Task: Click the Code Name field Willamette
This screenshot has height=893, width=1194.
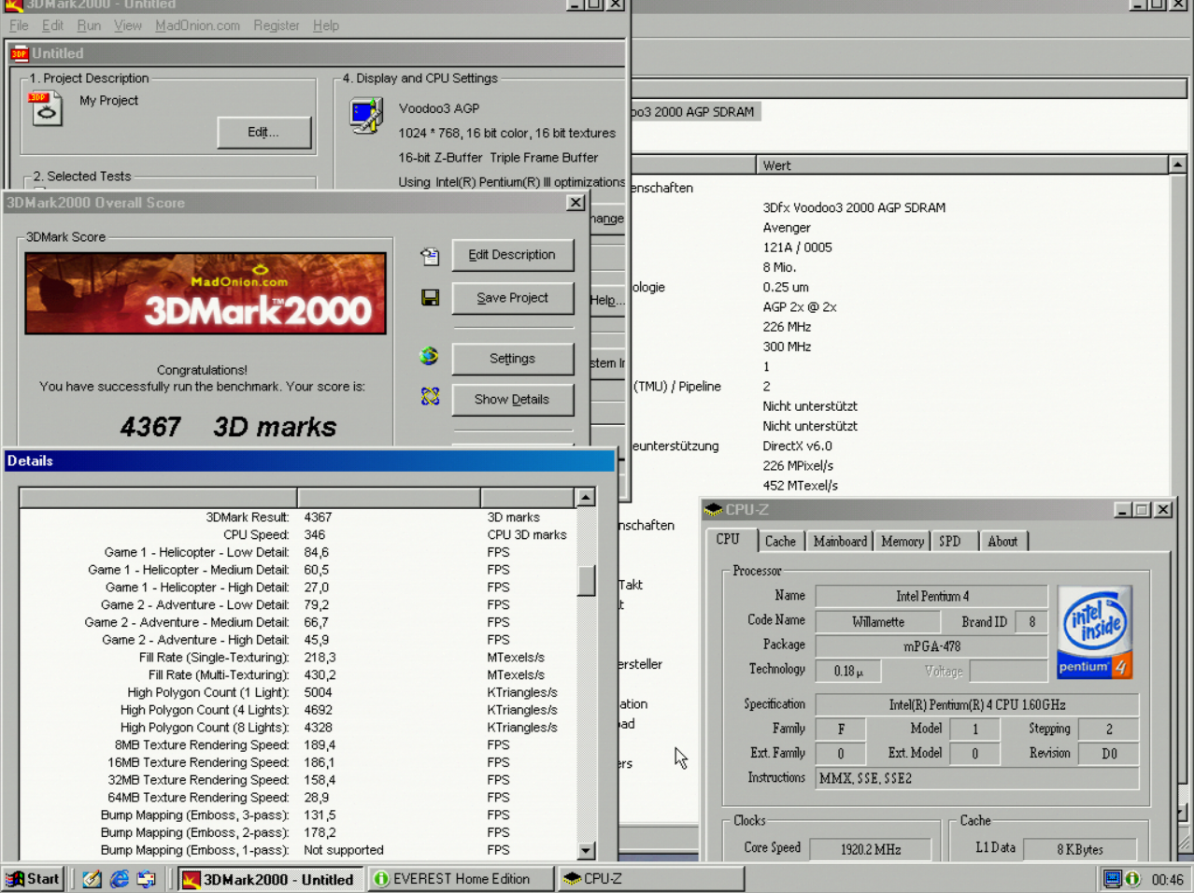Action: pos(878,621)
